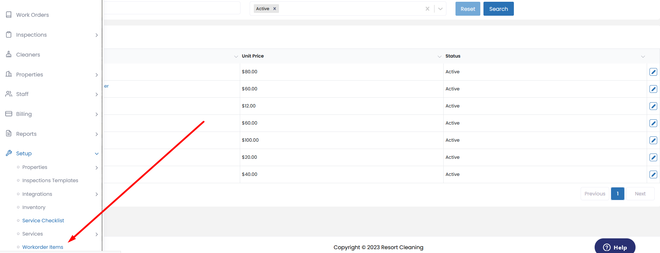The height and width of the screenshot is (253, 660).
Task: Expand the Inspections sidebar menu
Action: point(96,35)
